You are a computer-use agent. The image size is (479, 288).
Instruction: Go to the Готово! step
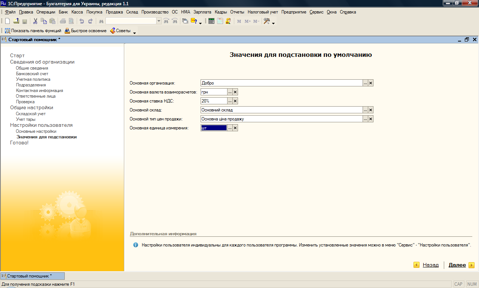[19, 143]
